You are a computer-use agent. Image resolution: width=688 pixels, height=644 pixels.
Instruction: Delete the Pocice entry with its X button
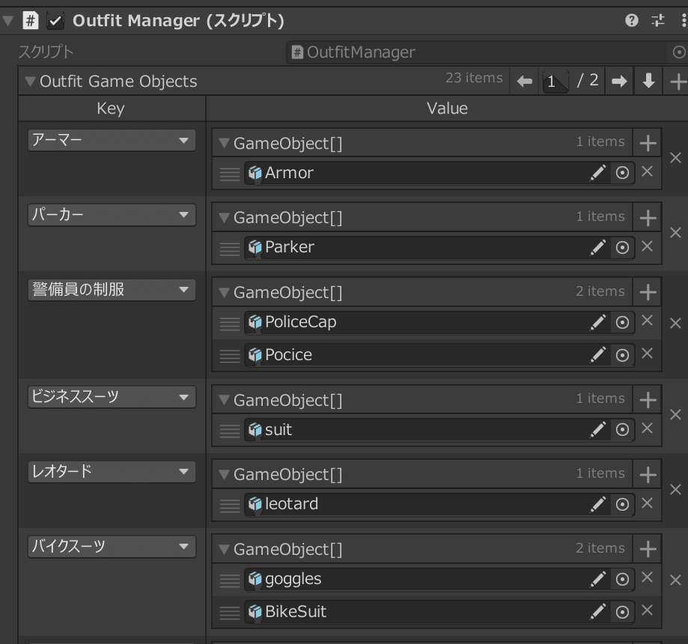pos(648,355)
